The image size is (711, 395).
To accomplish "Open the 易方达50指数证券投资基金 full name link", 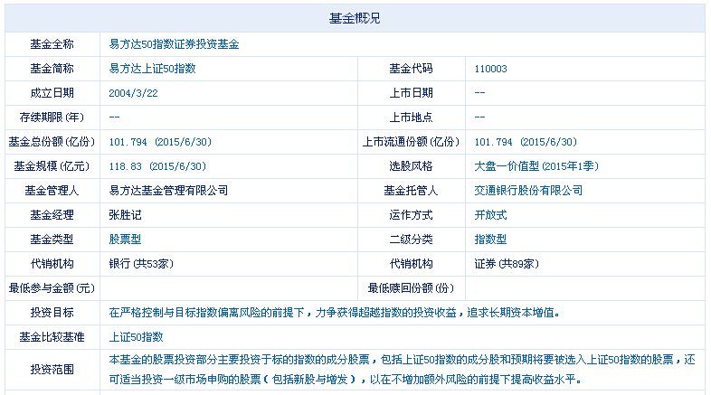I will 174,44.
